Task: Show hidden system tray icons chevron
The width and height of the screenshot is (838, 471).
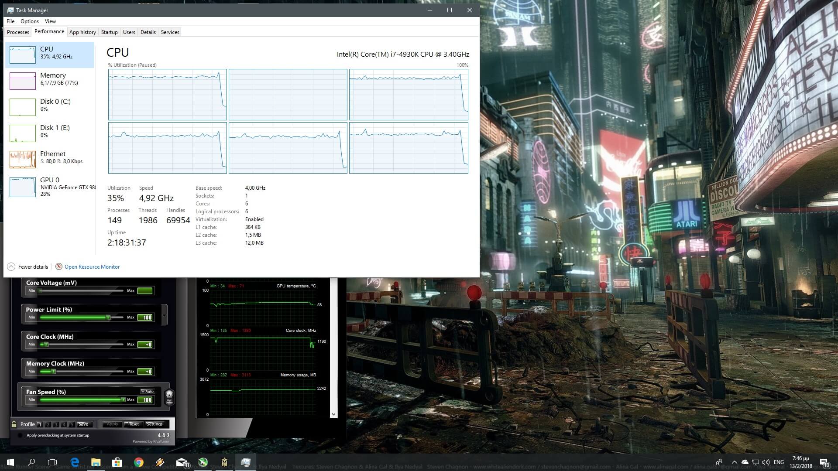Action: coord(734,462)
